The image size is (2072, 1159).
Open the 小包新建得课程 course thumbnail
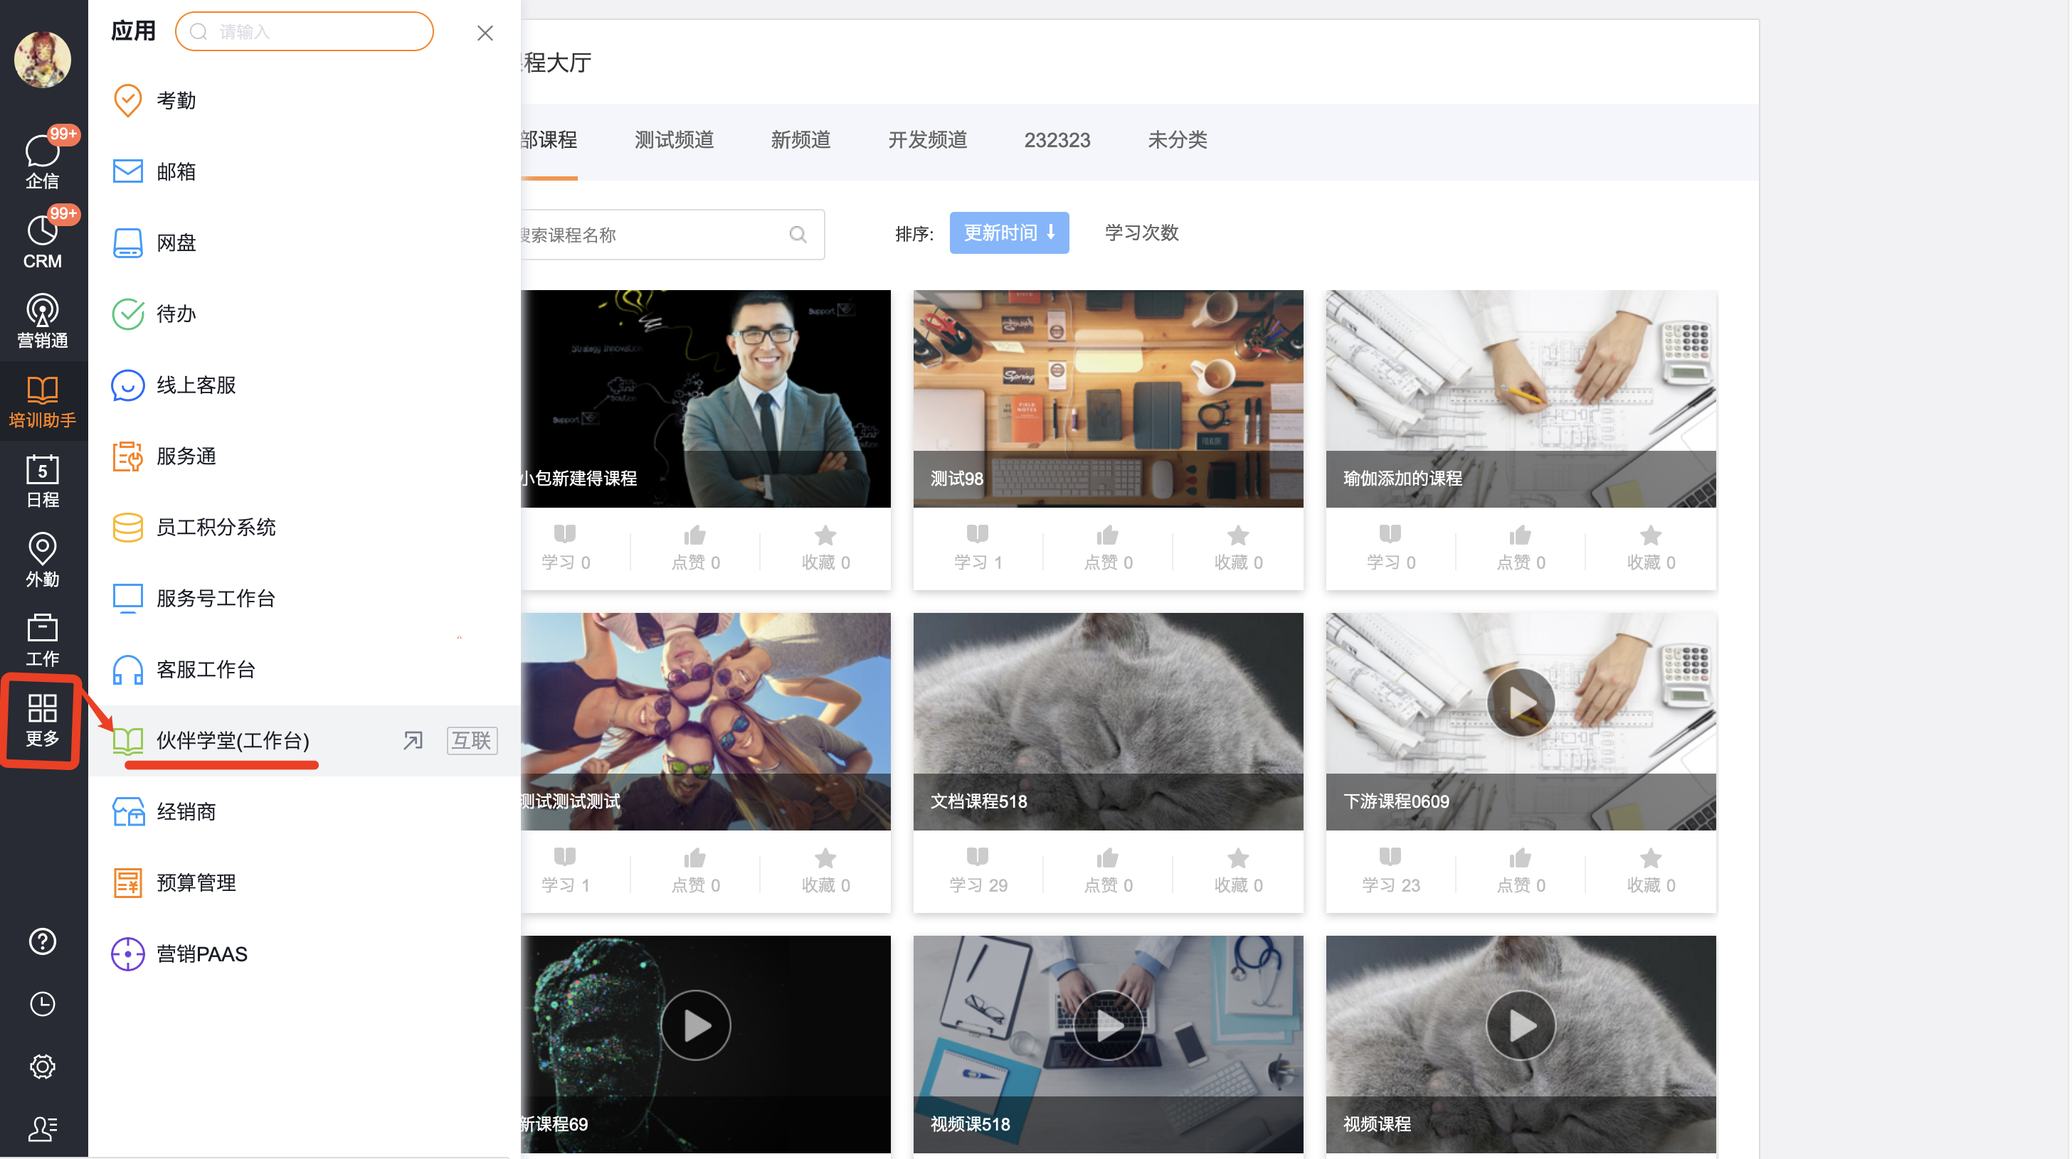(705, 399)
